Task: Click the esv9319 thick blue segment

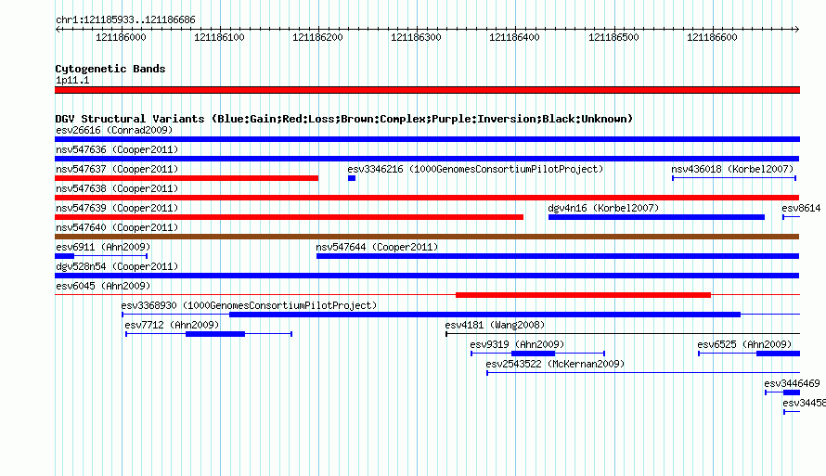Action: [x=533, y=354]
